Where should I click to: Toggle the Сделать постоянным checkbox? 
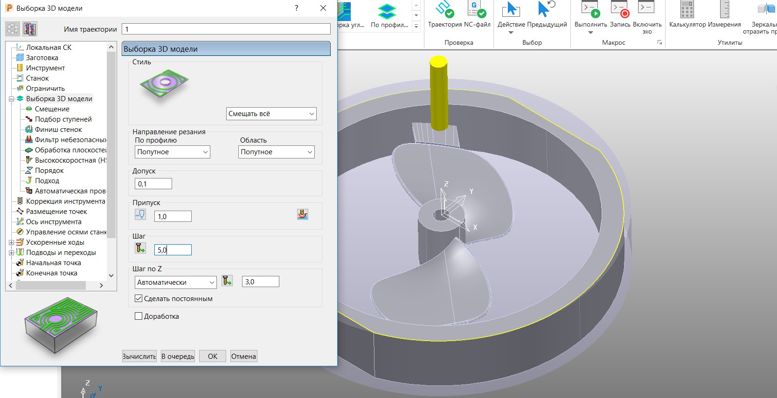(x=139, y=298)
